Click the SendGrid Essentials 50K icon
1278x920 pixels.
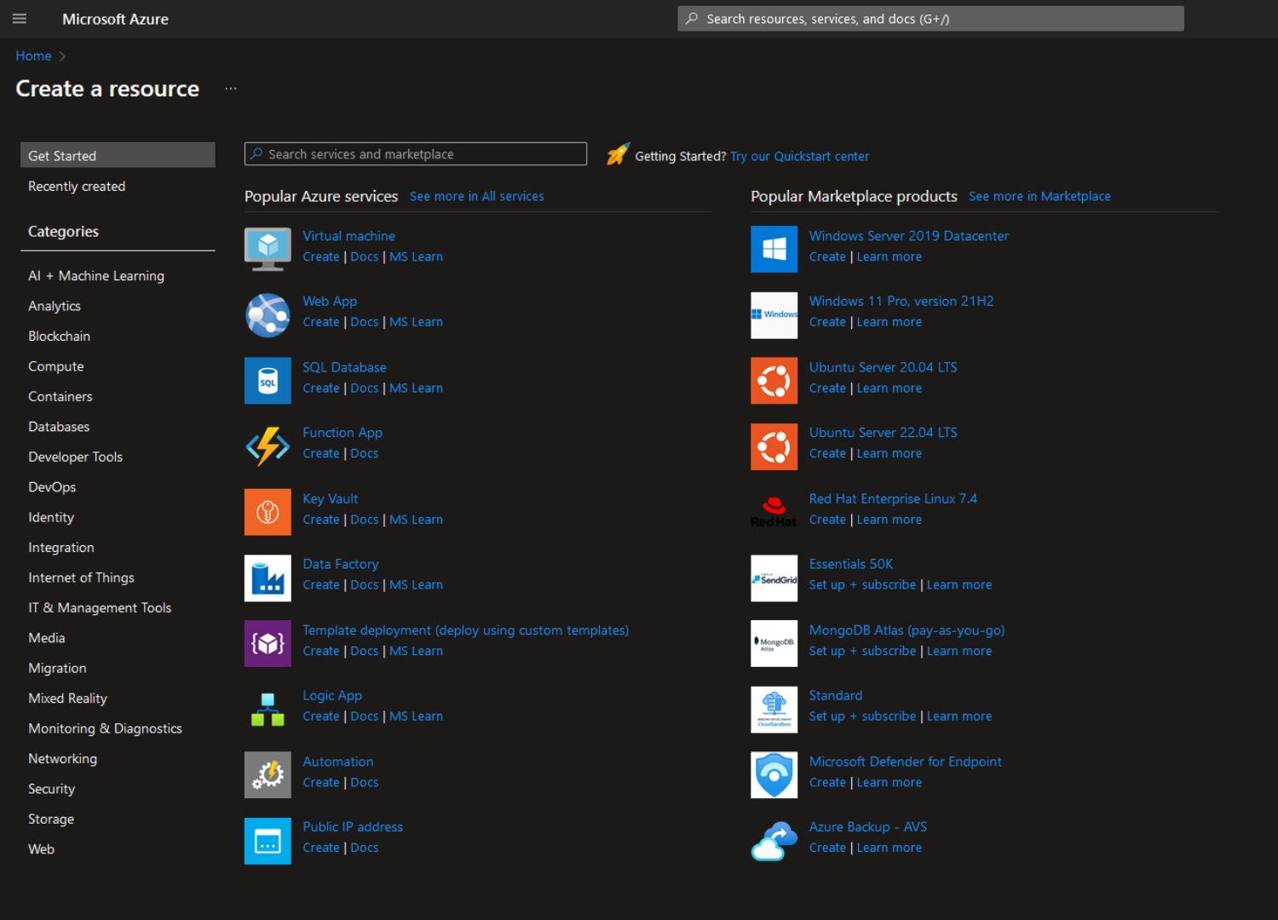click(774, 578)
